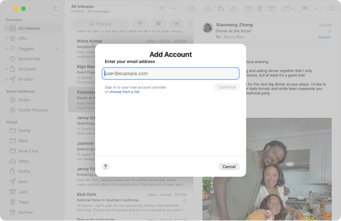Image resolution: width=341 pixels, height=221 pixels.
Task: Open the search icon in toolbar
Action: 332,9
